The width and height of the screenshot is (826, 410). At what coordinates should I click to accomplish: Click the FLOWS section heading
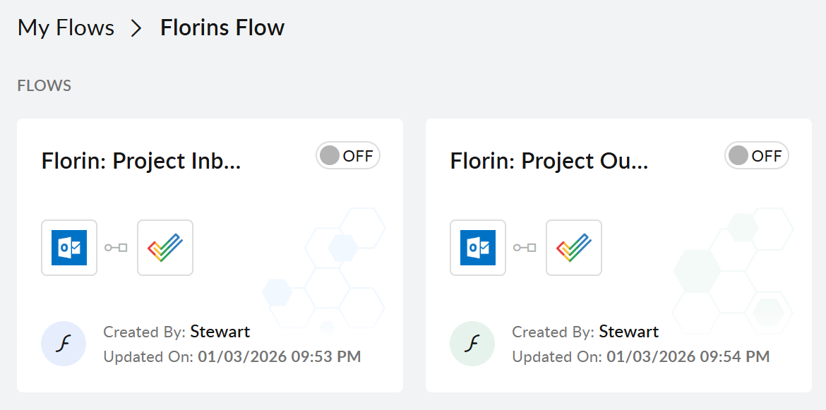[44, 86]
